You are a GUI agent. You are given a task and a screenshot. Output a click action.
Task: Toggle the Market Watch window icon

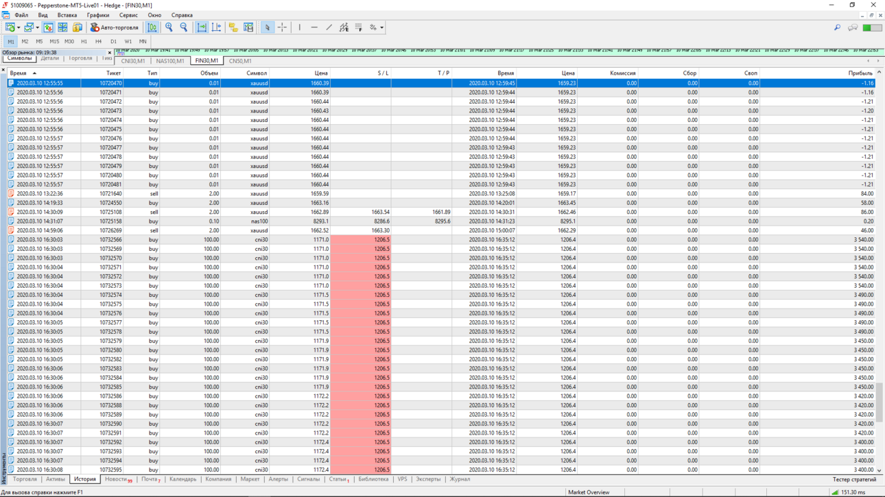tap(48, 27)
